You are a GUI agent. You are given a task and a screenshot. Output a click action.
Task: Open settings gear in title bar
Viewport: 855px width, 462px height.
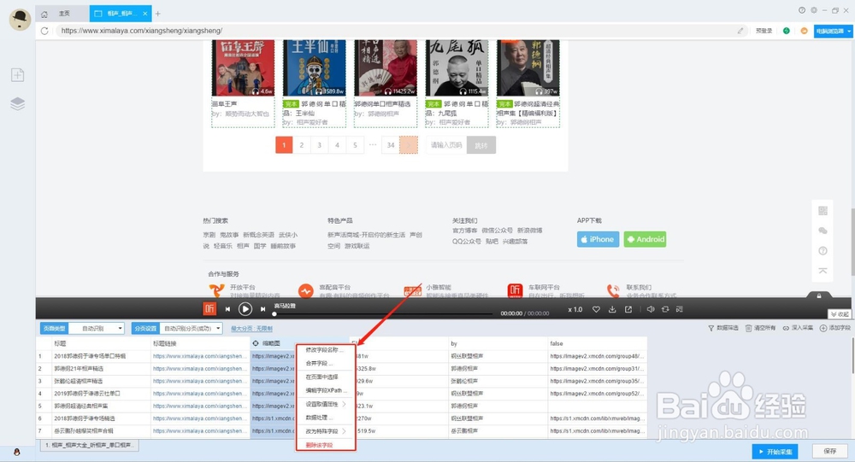coord(814,9)
